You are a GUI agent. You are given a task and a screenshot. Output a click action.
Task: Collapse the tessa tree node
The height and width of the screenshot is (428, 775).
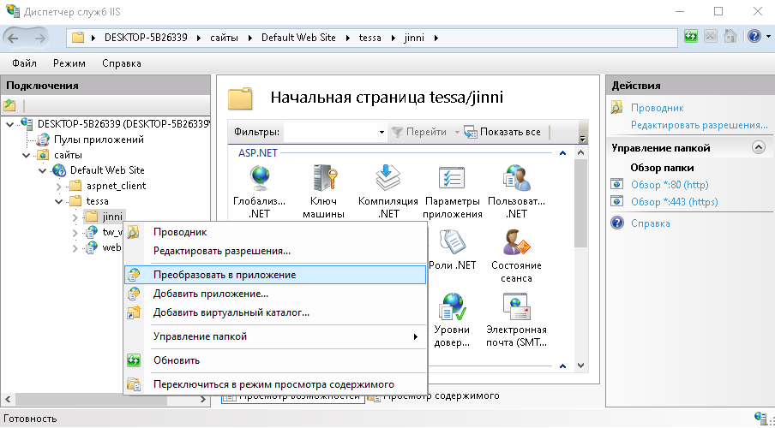click(59, 201)
